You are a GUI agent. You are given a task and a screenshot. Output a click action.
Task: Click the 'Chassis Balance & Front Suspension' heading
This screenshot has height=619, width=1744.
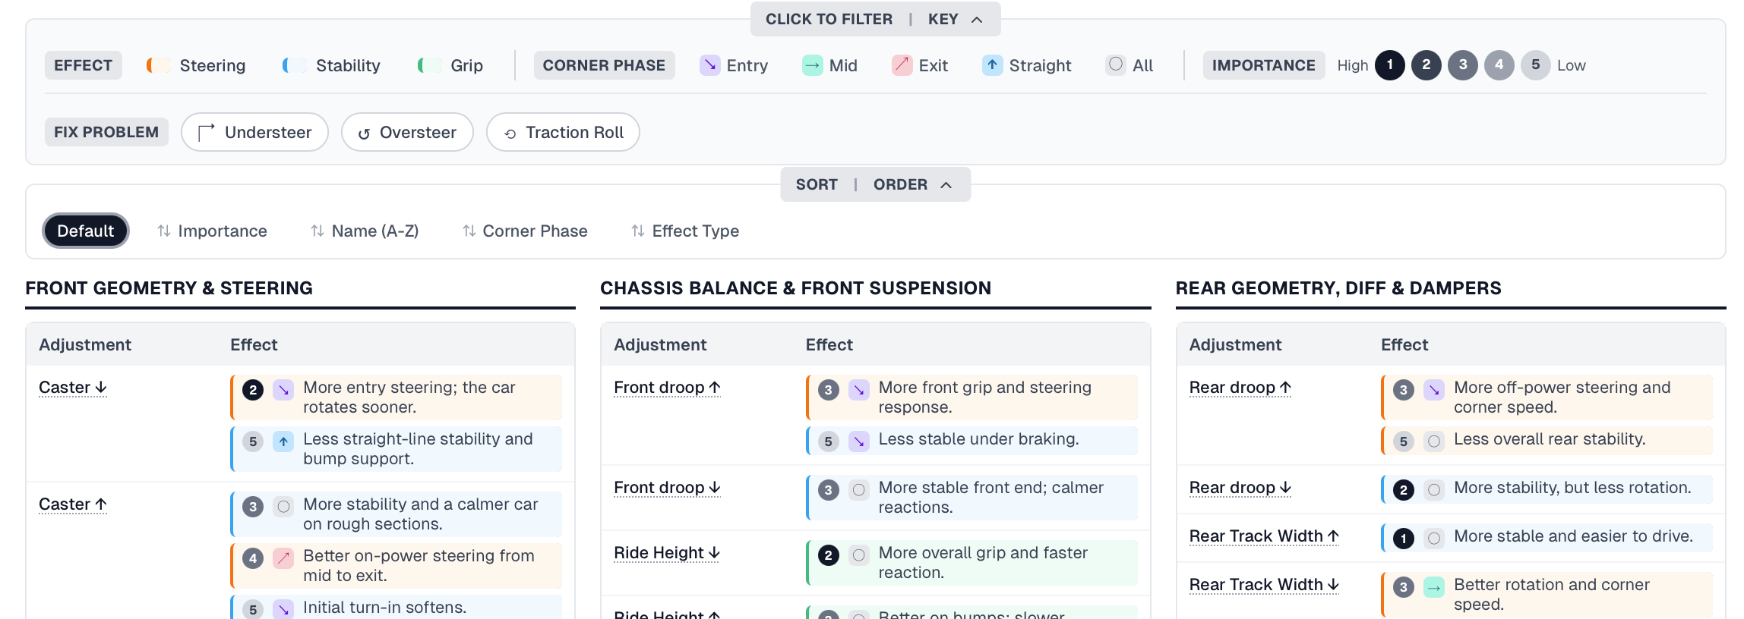(x=795, y=288)
